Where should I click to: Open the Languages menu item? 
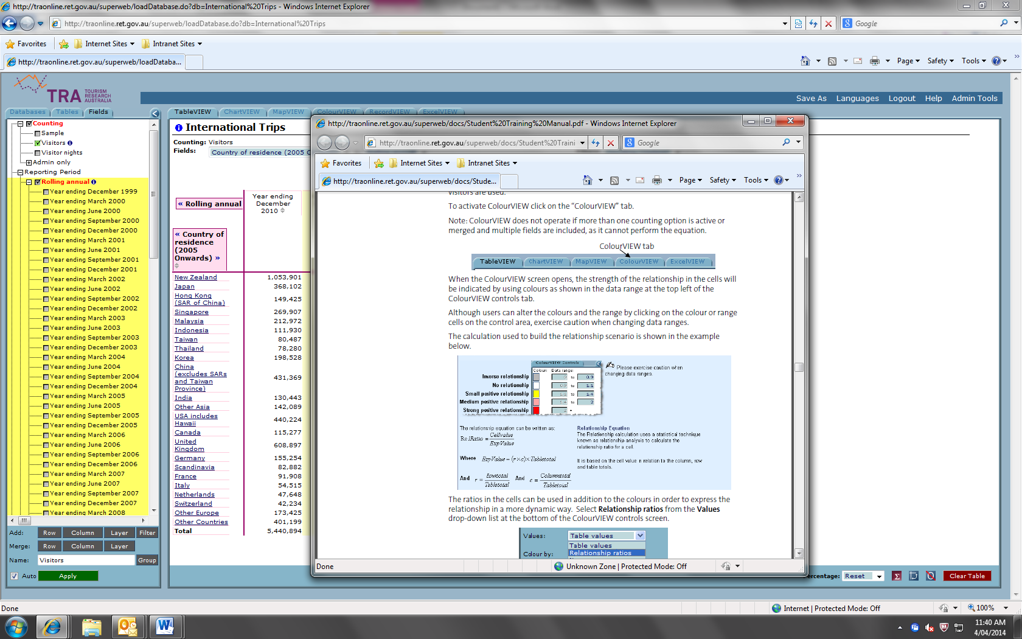(857, 99)
